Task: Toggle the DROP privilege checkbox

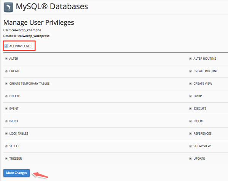Action: click(x=190, y=96)
